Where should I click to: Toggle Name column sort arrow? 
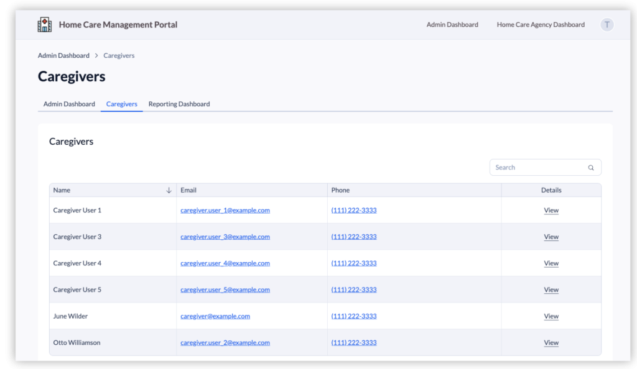[x=169, y=190]
